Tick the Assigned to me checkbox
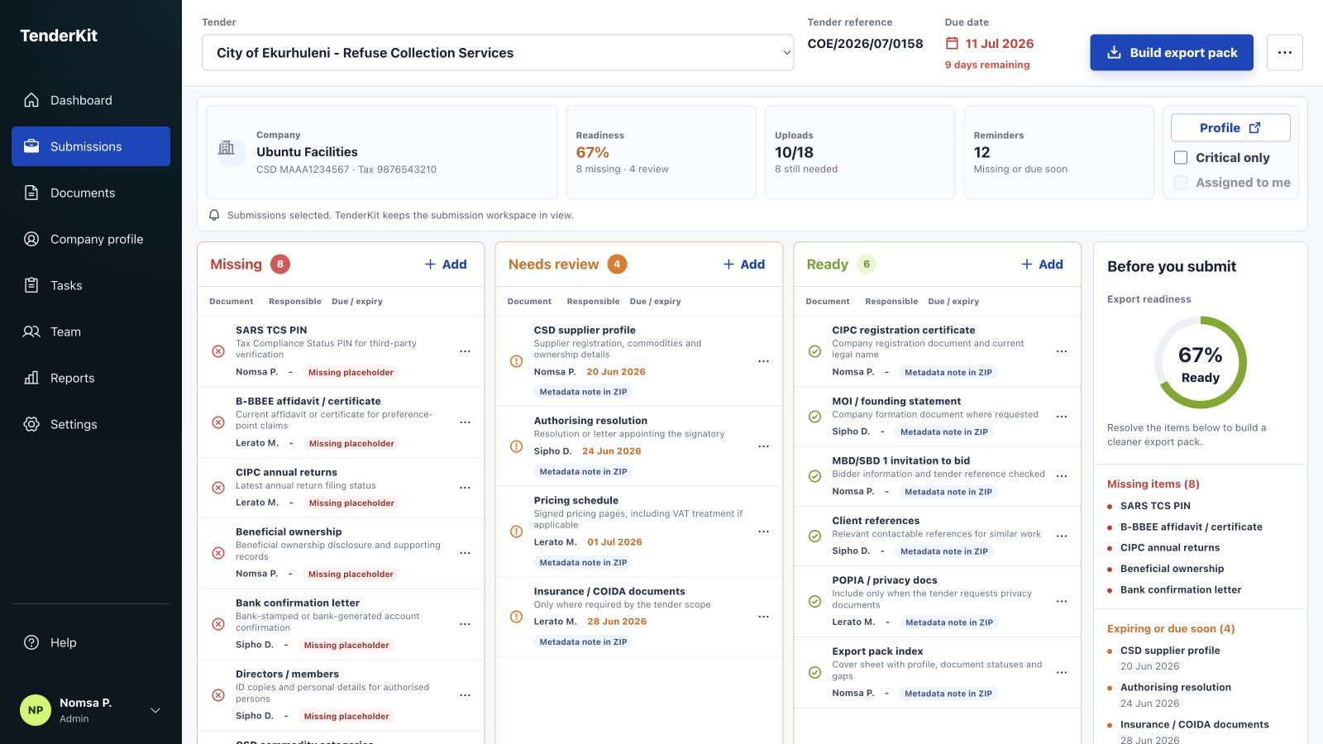This screenshot has width=1323, height=744. click(1181, 182)
